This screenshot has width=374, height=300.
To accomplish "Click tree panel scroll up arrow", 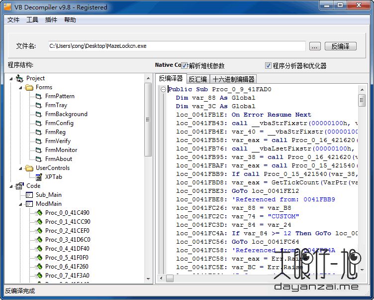I will click(x=148, y=78).
